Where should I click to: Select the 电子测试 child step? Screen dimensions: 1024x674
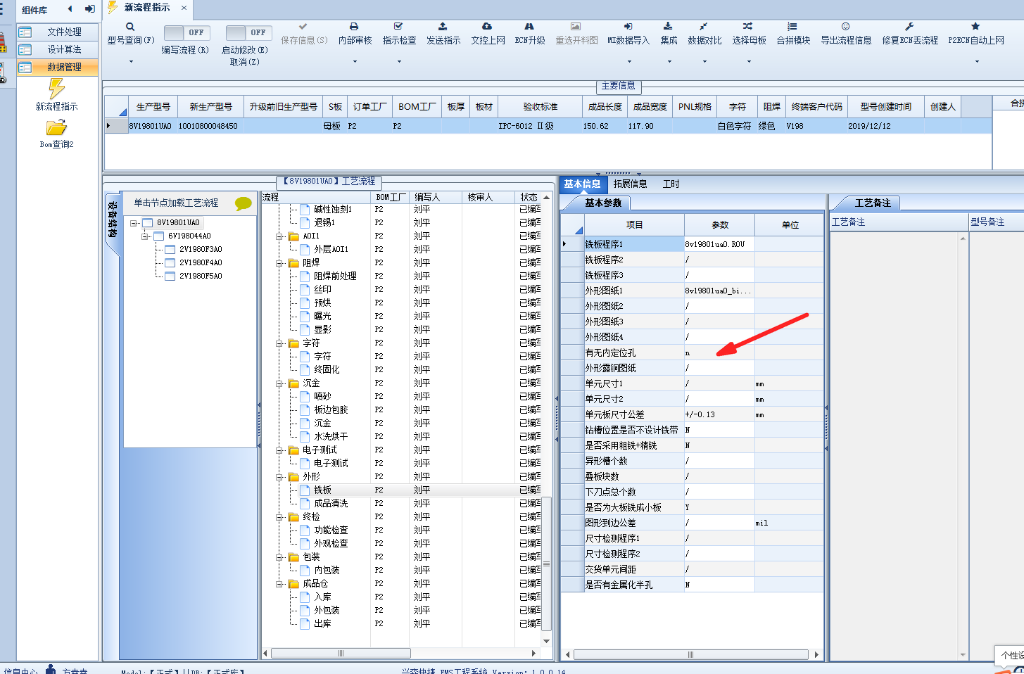[x=331, y=464]
